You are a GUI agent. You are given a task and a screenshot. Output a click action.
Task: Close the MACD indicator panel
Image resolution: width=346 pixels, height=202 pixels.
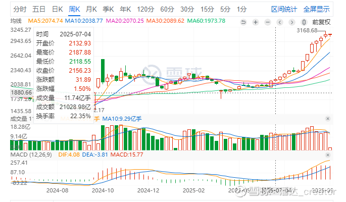tap(328, 154)
